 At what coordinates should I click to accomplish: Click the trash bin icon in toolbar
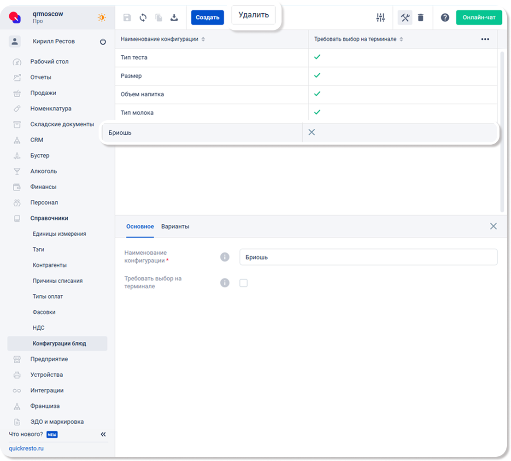click(421, 17)
